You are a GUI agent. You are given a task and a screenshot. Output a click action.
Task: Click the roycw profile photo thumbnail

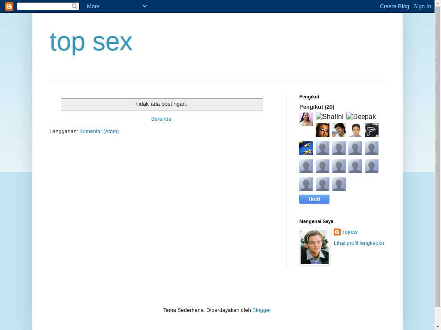[314, 247]
